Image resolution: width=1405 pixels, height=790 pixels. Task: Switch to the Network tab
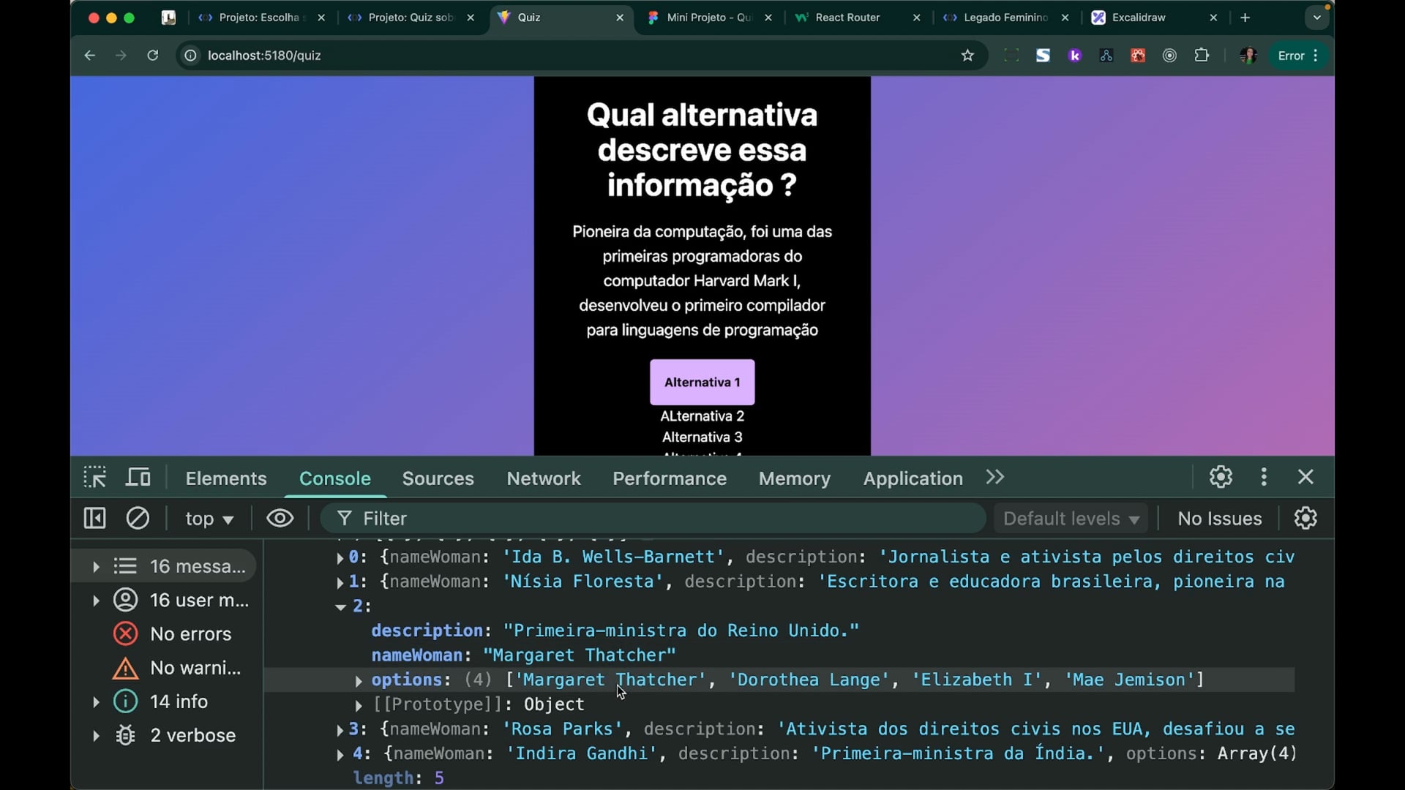(543, 478)
